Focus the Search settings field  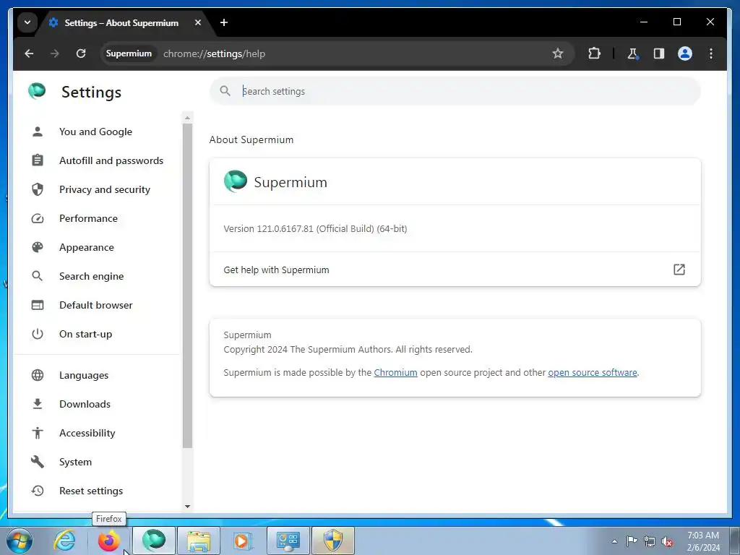coord(455,91)
